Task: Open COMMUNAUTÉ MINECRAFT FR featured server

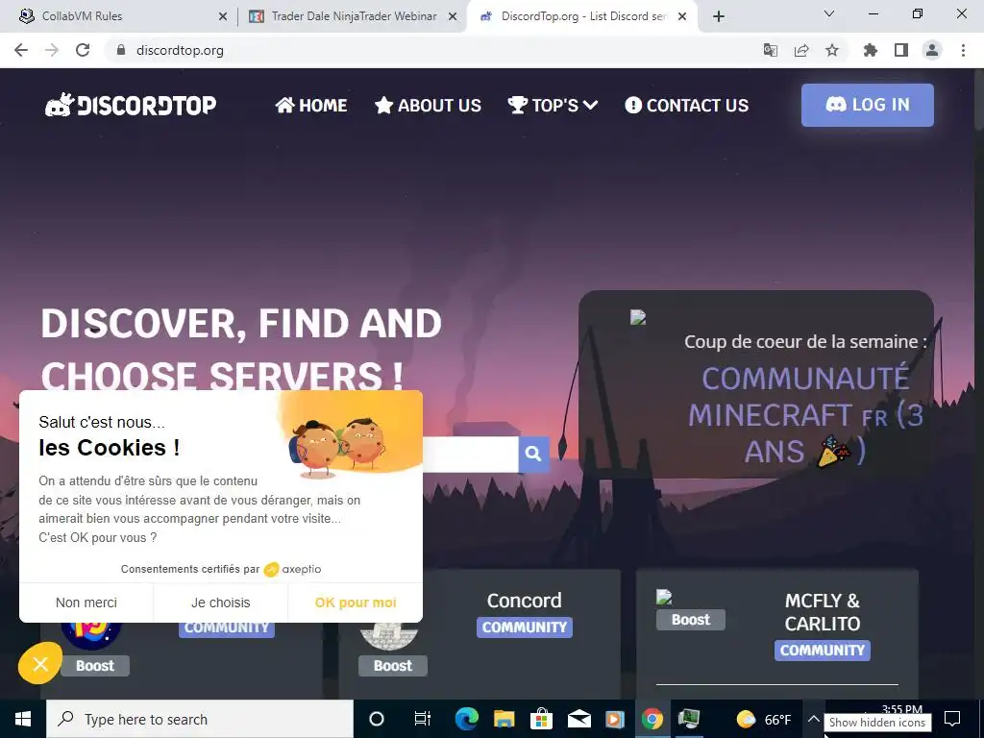Action: tap(805, 415)
